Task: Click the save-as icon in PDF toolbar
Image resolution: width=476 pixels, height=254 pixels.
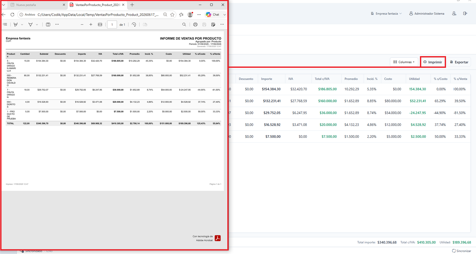Action: point(213,25)
